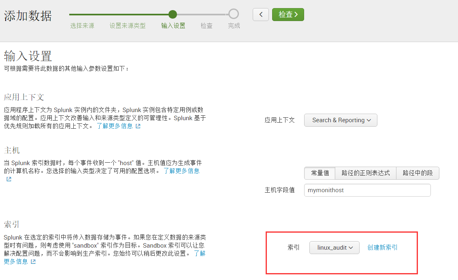Click the 完成 wizard step label
The image size is (458, 280).
(234, 25)
